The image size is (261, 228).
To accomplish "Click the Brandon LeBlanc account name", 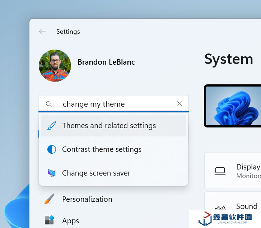I will pos(106,62).
